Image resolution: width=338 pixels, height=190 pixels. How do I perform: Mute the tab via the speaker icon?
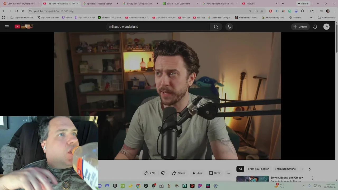[73, 4]
